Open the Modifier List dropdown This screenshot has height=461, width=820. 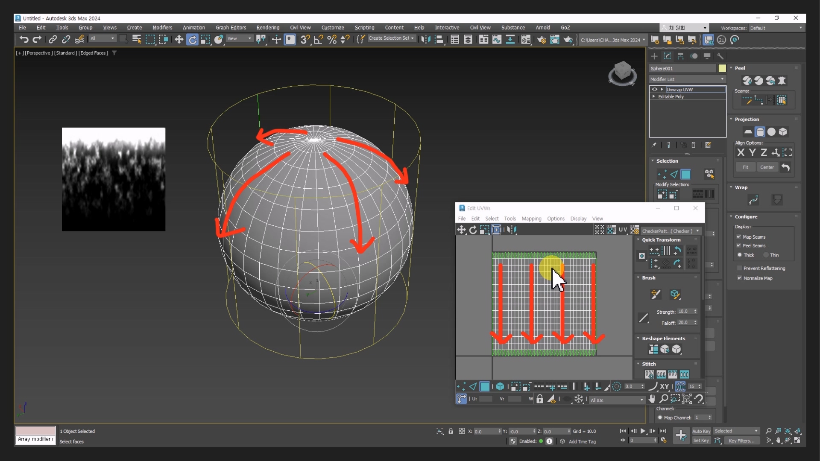(687, 79)
